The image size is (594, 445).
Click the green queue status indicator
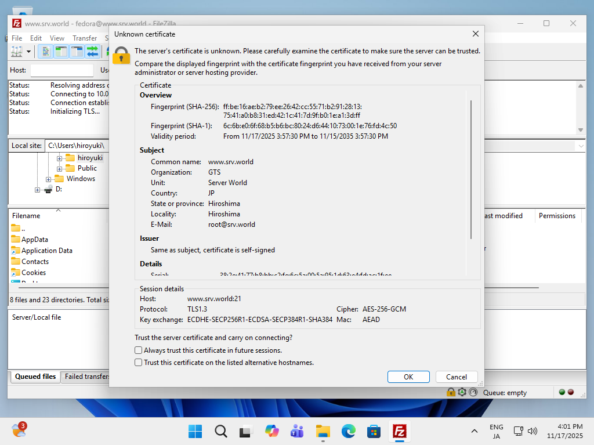[x=561, y=392]
